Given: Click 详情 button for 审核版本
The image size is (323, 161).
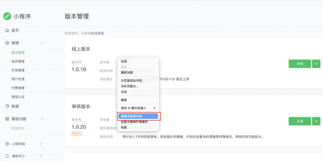Looking at the screenshot, I should tap(300, 121).
